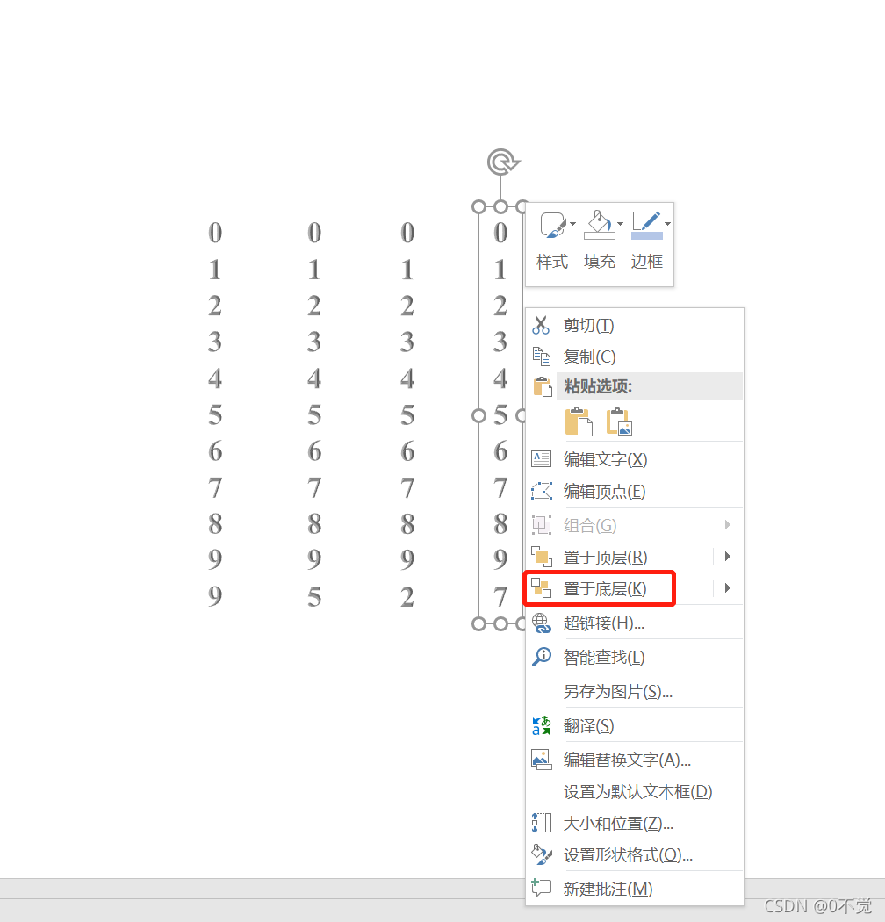Click the Size and Position icon

tap(541, 823)
